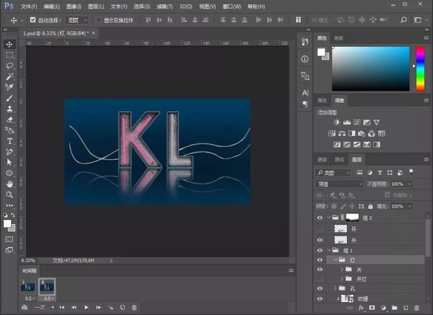Show the hidden 开灯 layer group
433x315 pixels.
[319, 279]
